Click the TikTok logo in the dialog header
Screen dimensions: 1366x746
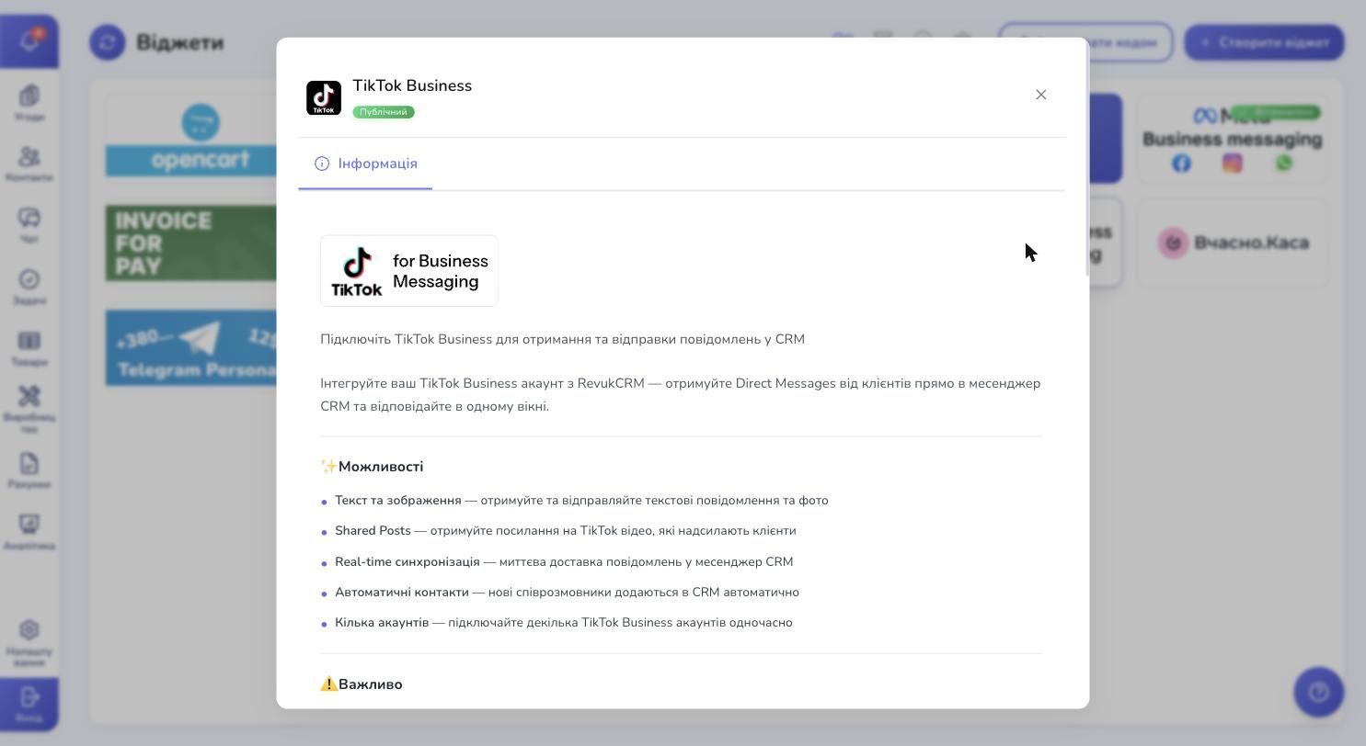[324, 97]
